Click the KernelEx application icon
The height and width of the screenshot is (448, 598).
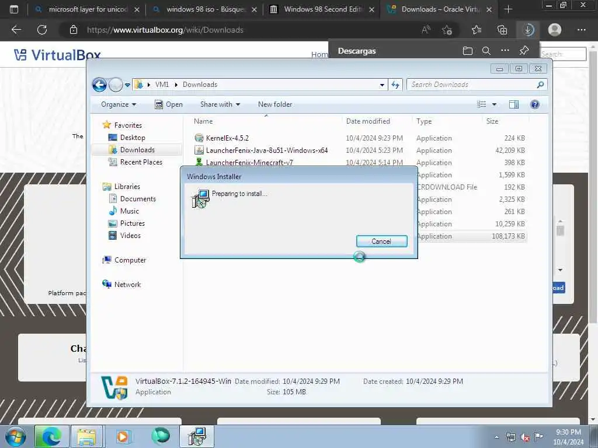pos(199,138)
